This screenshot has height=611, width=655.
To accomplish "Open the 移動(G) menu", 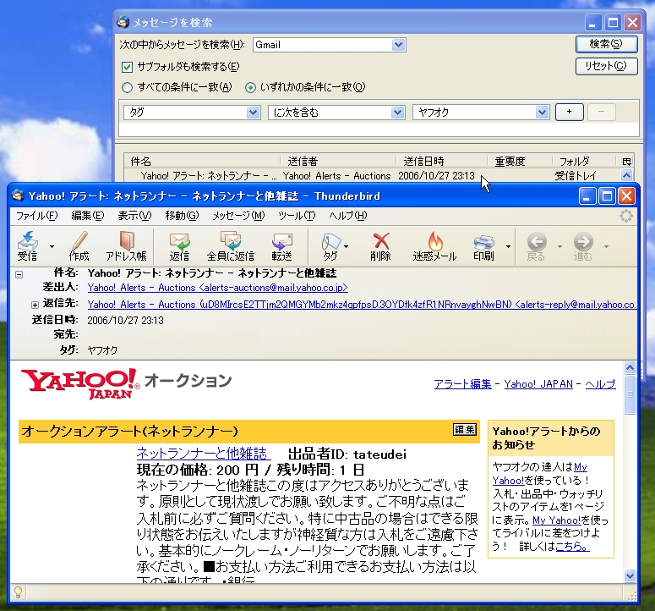I will [x=182, y=216].
